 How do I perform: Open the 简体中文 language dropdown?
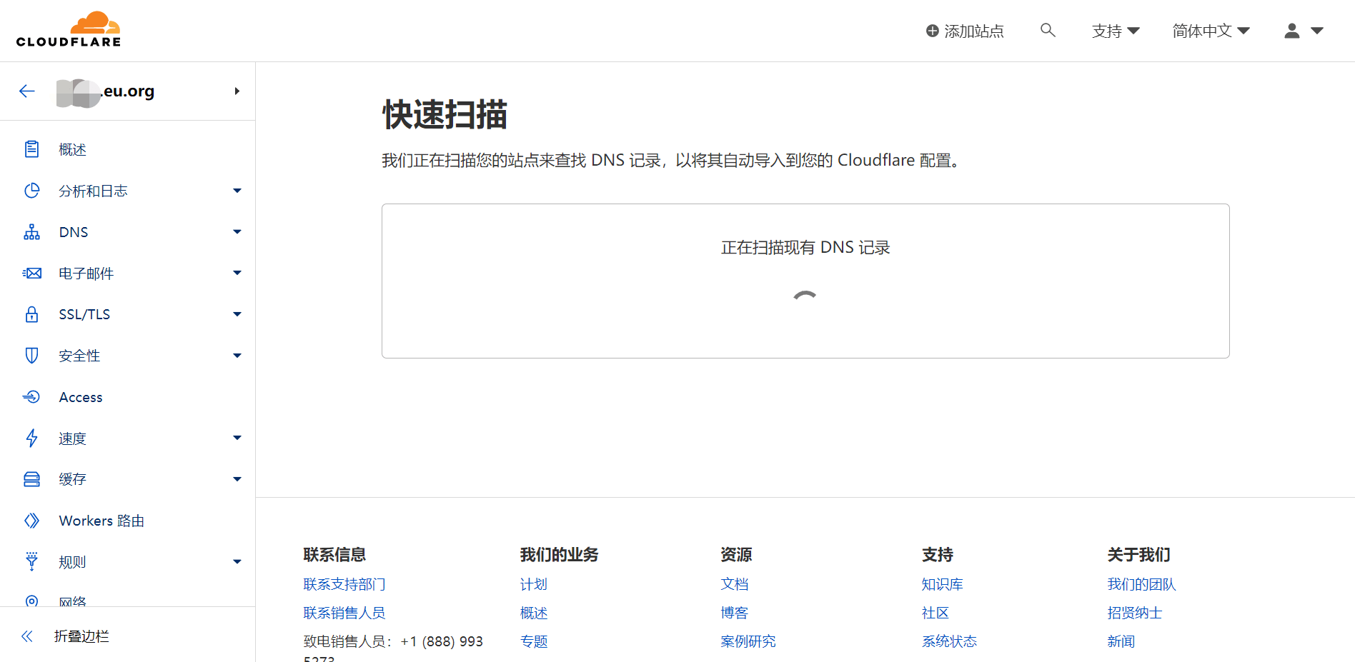pos(1211,31)
